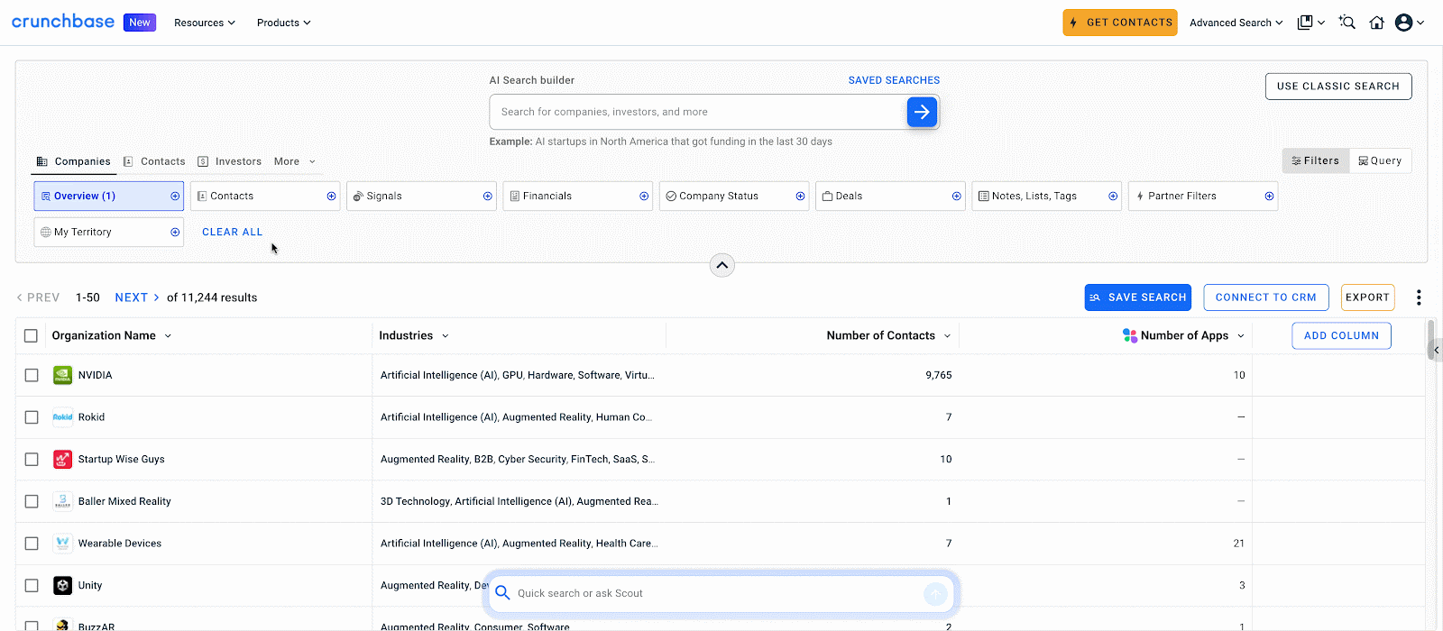This screenshot has height=631, width=1443.
Task: Check the Rokid row checkbox
Action: coord(32,417)
